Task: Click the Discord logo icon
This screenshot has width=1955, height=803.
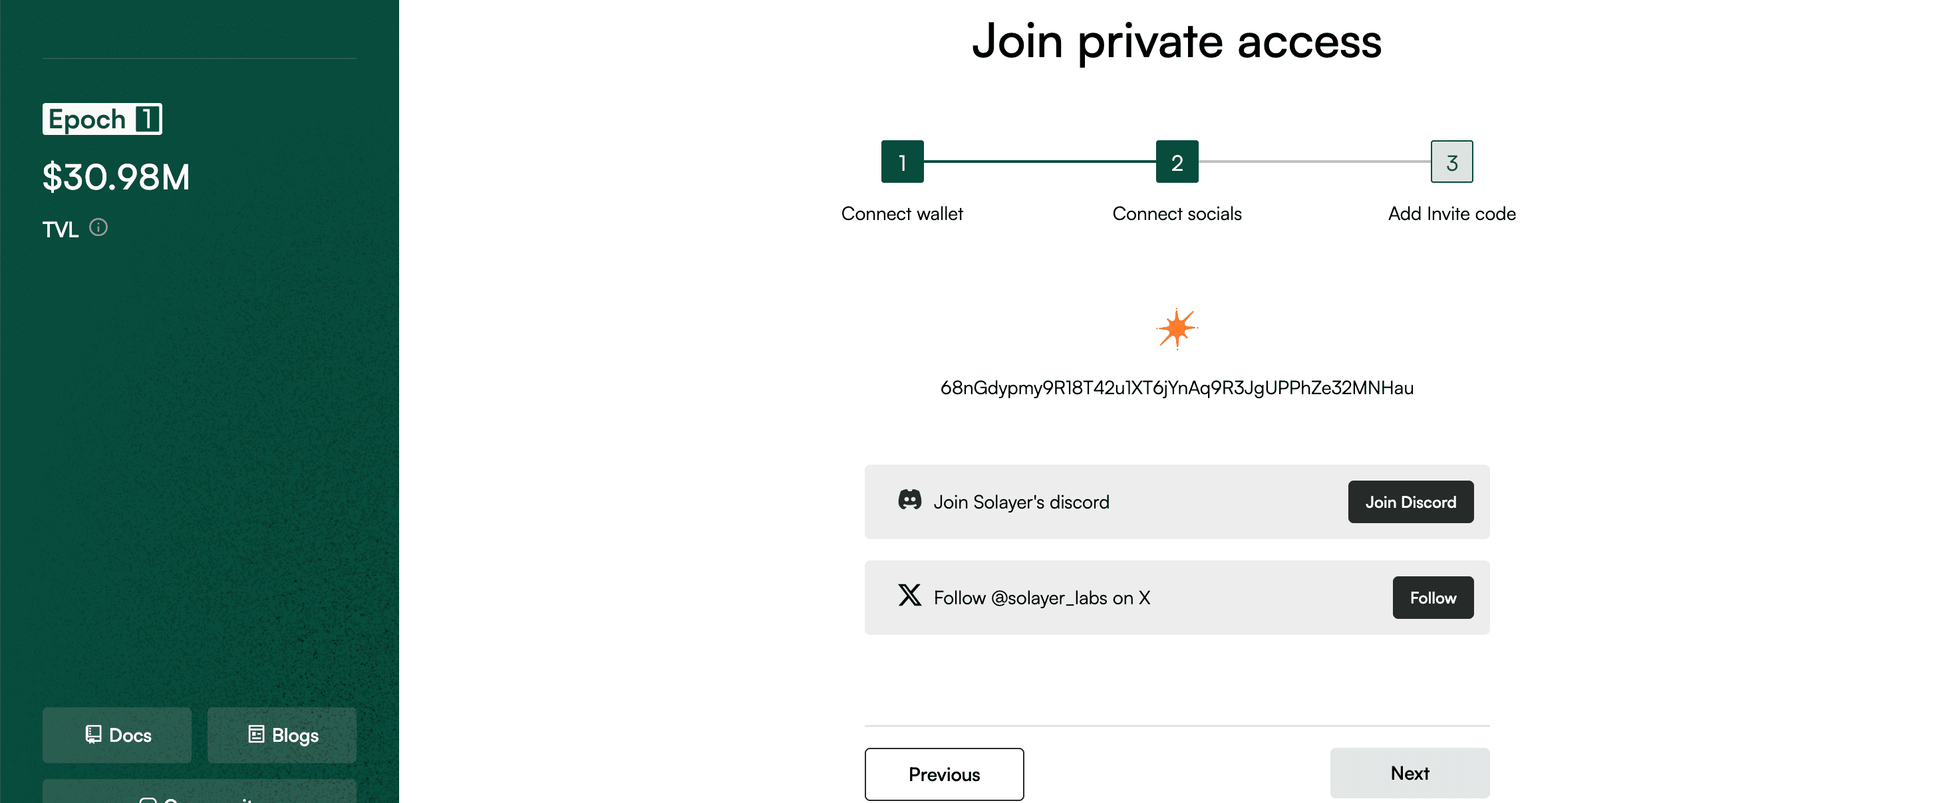Action: [909, 501]
